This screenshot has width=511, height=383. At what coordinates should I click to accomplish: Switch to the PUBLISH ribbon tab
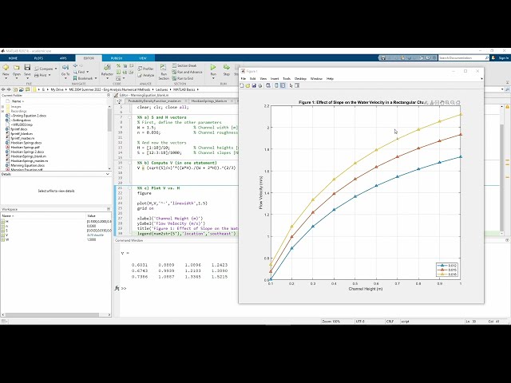click(117, 58)
